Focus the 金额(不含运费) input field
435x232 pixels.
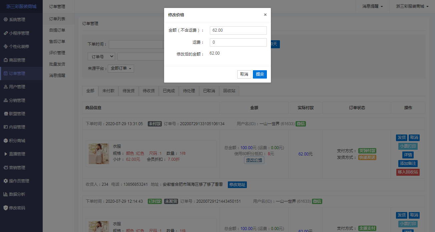238,30
